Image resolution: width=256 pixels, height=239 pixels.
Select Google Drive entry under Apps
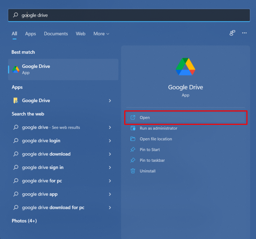63,101
